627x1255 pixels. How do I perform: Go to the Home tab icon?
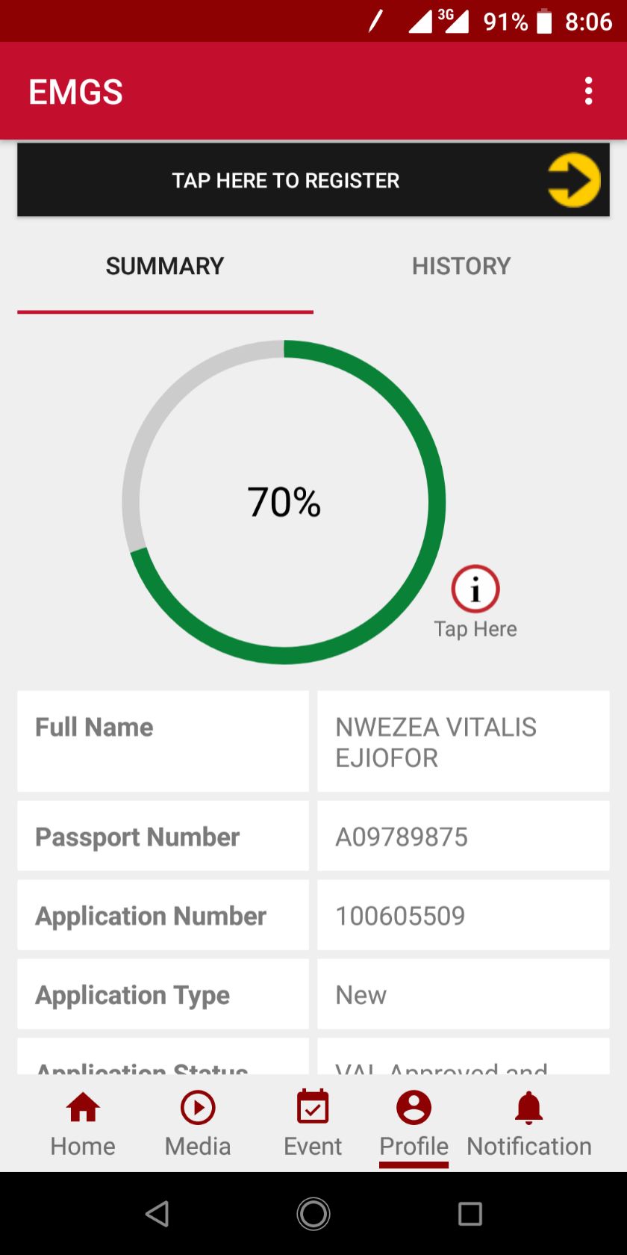coord(83,1108)
